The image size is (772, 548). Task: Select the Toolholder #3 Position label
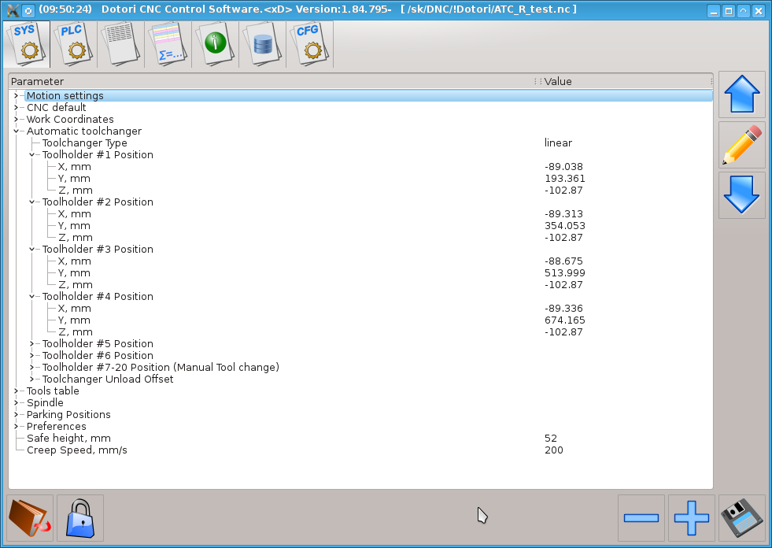(x=98, y=250)
